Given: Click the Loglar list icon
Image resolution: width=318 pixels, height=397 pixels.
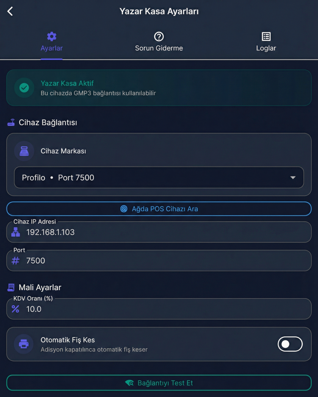Looking at the screenshot, I should [266, 36].
